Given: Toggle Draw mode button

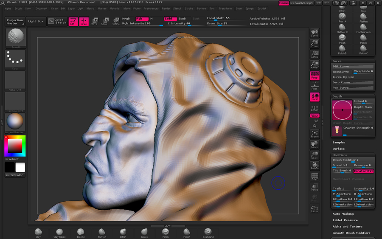Looking at the screenshot, I should [84, 21].
